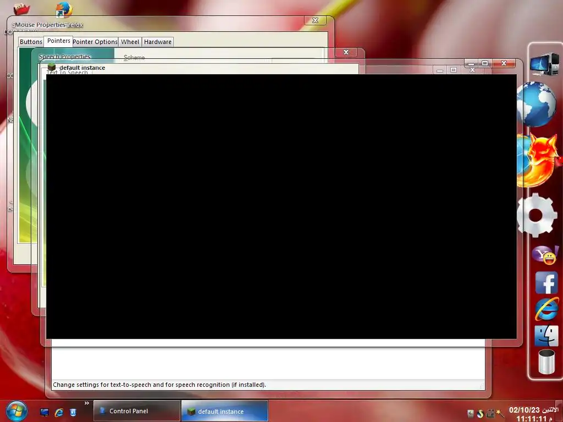Image resolution: width=563 pixels, height=422 pixels.
Task: Open the gear settings dock icon
Action: click(x=536, y=215)
